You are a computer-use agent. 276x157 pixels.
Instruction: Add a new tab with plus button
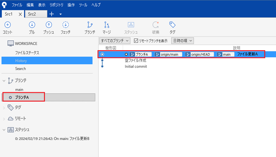click(52, 14)
